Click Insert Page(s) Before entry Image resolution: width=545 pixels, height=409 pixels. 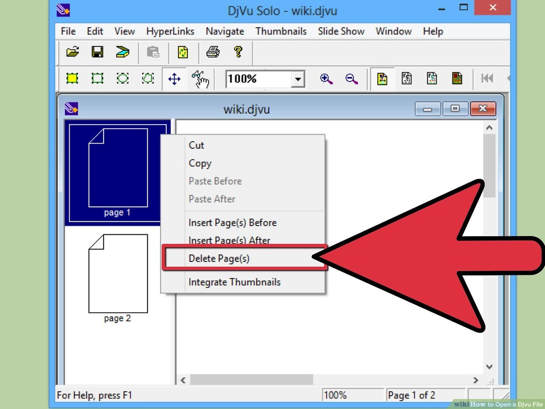pos(233,223)
